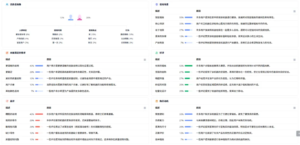Image resolution: width=300 pixels, height=145 pixels.
Task: Click the 轻量化设计 row label
Action: pyautogui.click(x=161, y=91)
